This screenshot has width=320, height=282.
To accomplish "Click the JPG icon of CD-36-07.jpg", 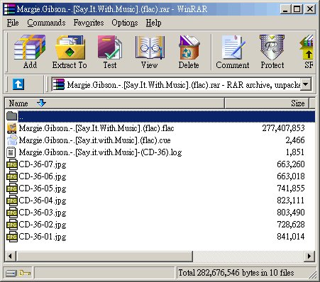I will point(12,164).
